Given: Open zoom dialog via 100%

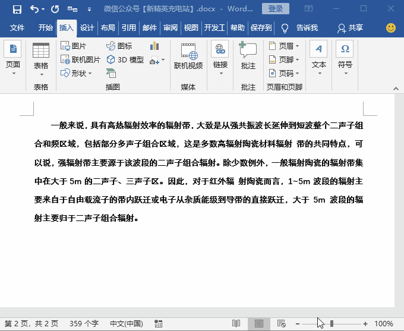Looking at the screenshot, I should (x=384, y=323).
